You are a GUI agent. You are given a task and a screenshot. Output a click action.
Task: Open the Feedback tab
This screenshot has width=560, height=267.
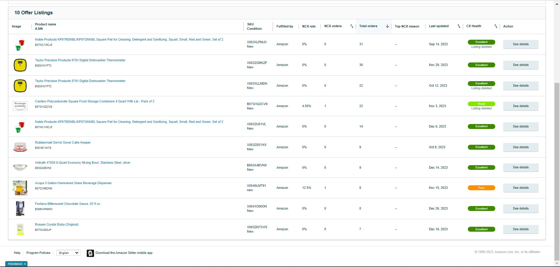tap(15, 264)
